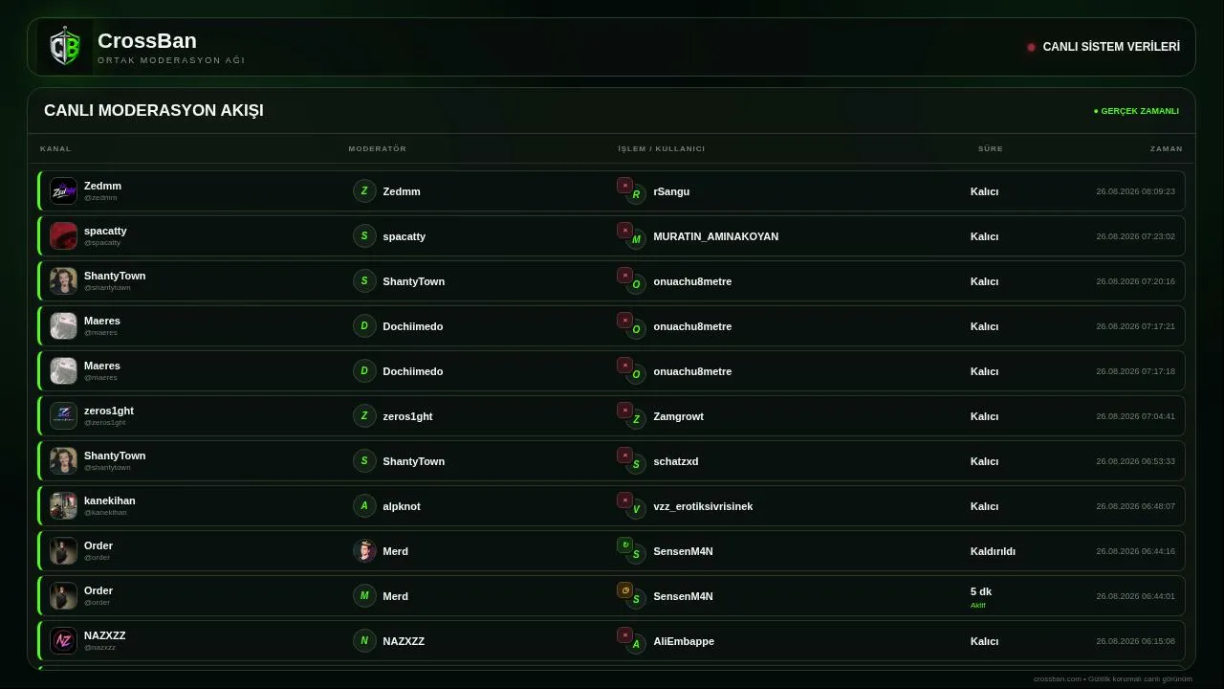Click the crossban.com footer link
Viewport: 1224px width, 689px height.
point(1057,679)
